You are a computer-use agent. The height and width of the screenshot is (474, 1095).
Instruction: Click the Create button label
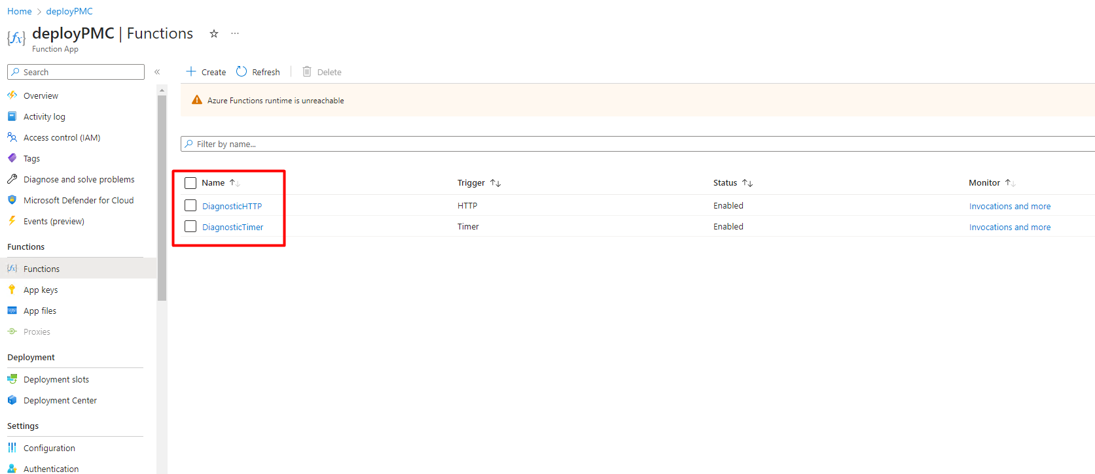(x=213, y=72)
